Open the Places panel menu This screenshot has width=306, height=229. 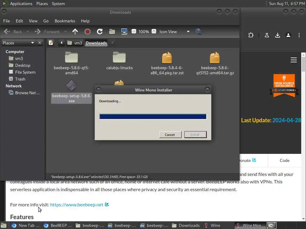tap(42, 4)
